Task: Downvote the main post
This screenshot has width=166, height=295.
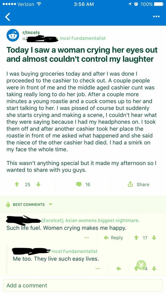Action: 38,184
